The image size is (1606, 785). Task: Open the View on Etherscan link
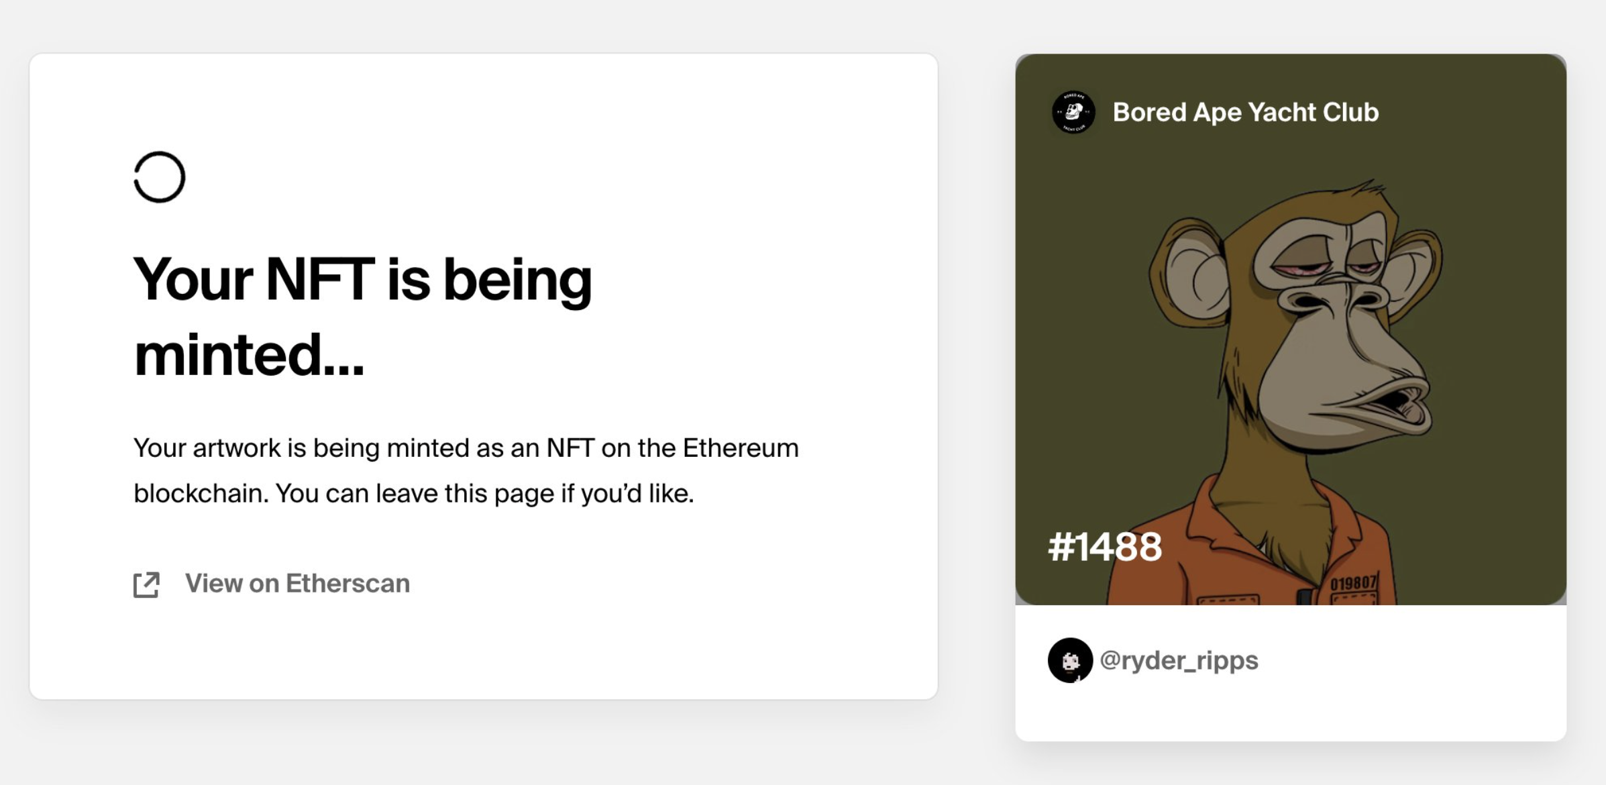[297, 584]
